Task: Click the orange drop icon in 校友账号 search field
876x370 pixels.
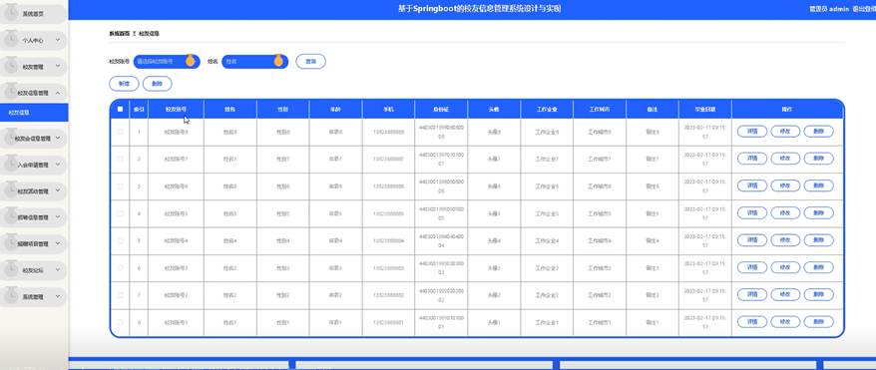Action: pyautogui.click(x=190, y=61)
